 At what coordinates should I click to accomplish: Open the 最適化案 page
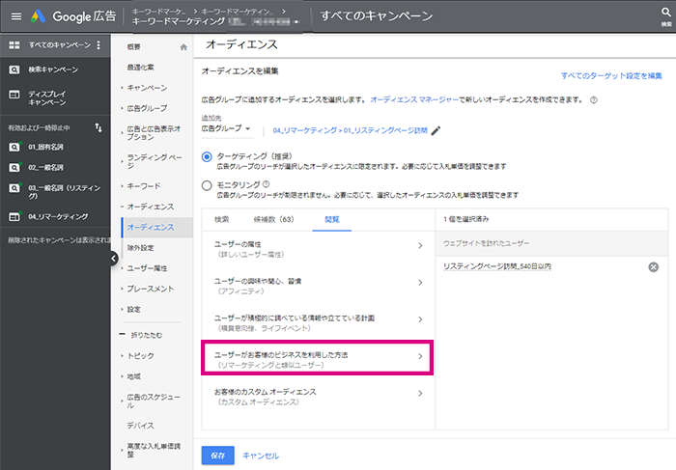141,68
